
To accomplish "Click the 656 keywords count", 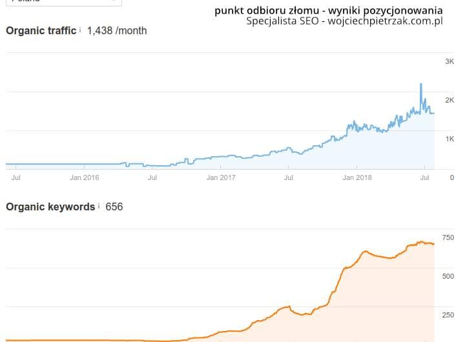I will coord(114,207).
